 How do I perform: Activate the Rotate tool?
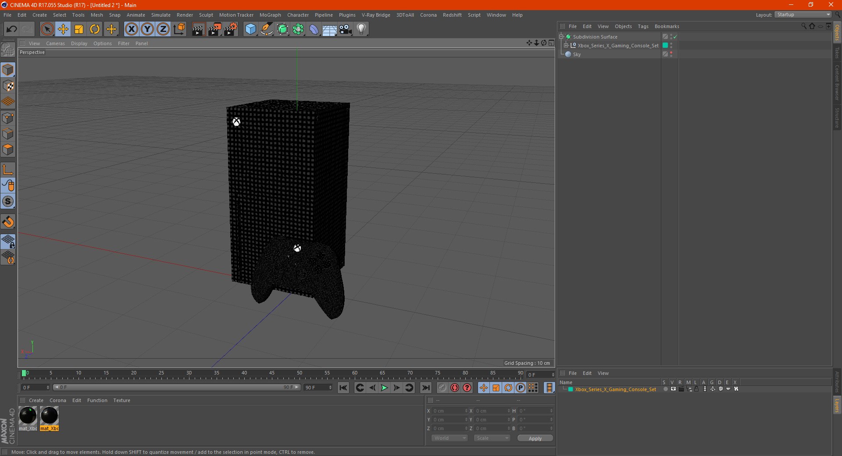pyautogui.click(x=95, y=29)
